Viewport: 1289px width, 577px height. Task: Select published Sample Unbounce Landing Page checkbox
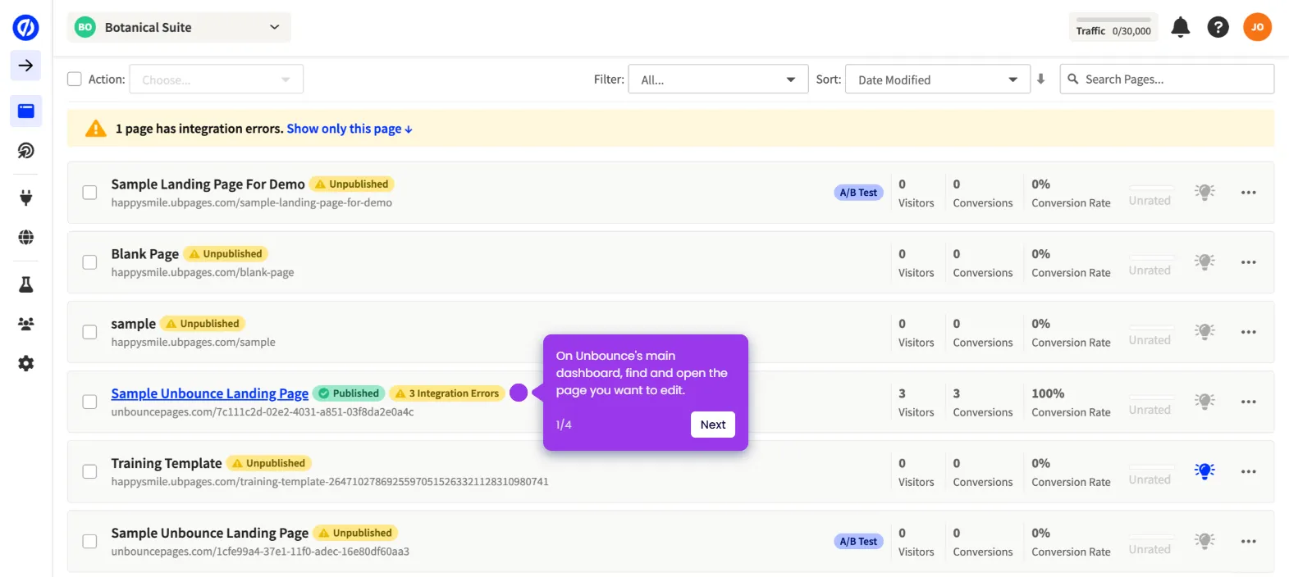pyautogui.click(x=90, y=402)
